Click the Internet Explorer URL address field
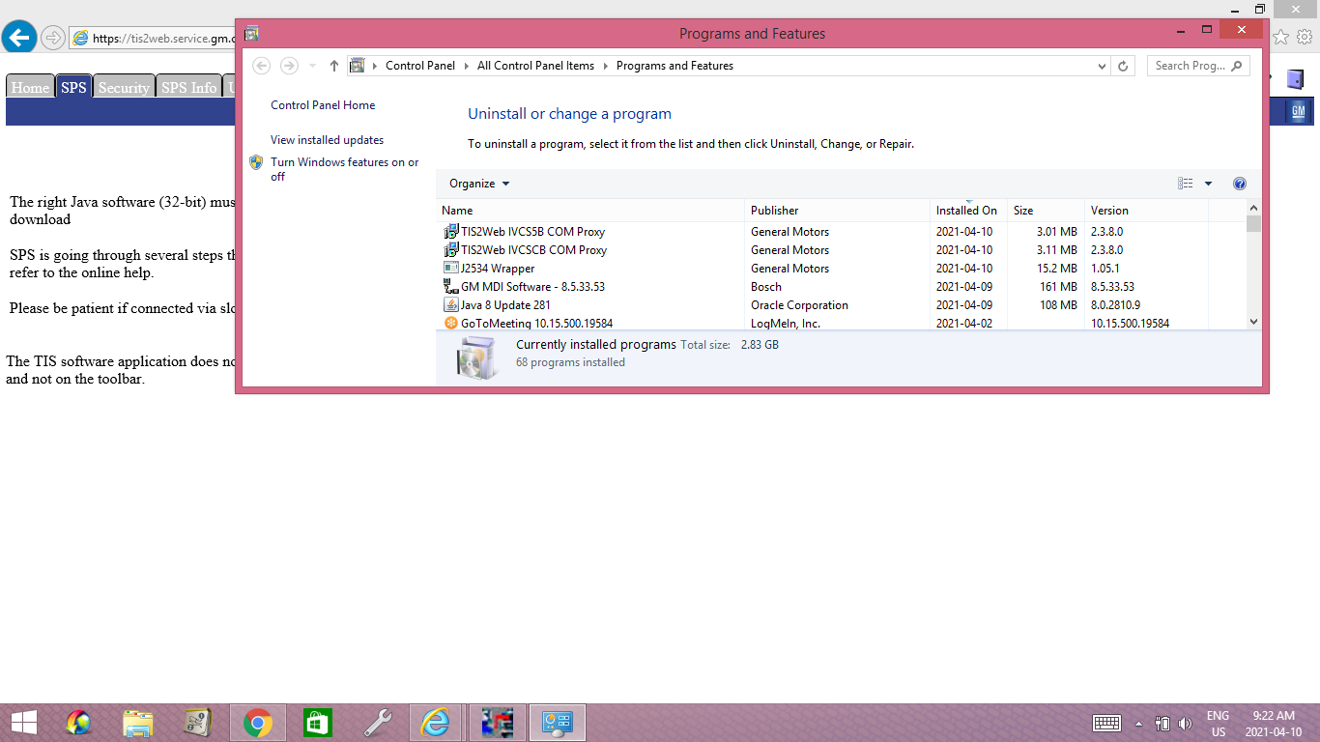 [164, 39]
